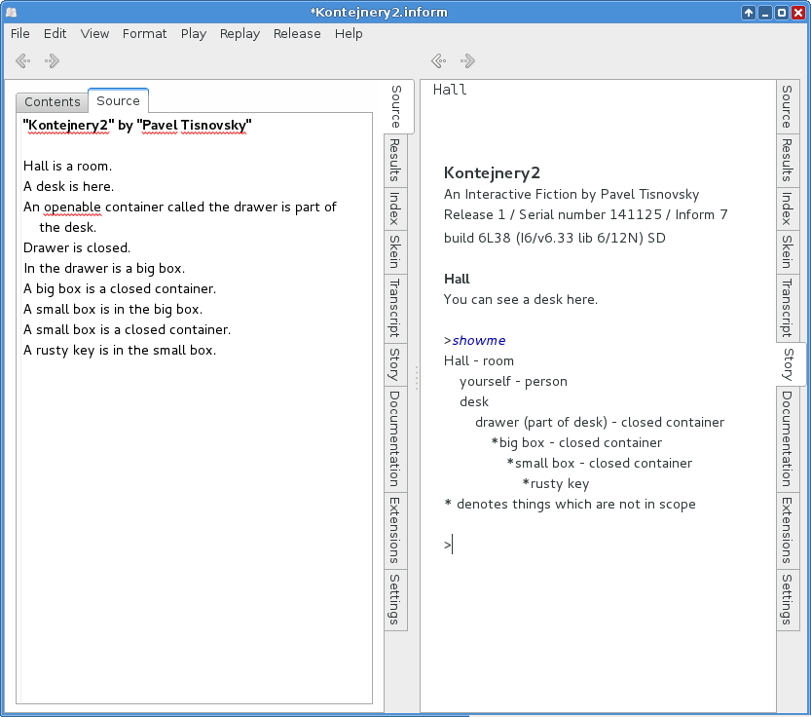Switch right panel to Source tab

788,106
